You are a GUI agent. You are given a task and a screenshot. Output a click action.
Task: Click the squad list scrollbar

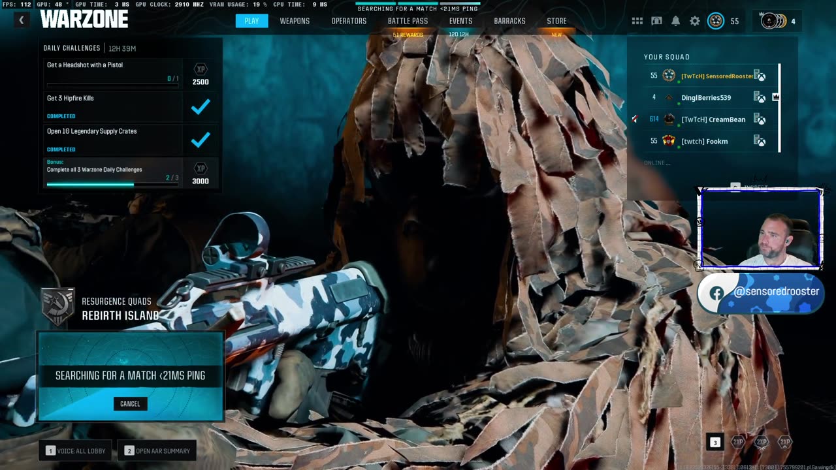[x=779, y=108]
